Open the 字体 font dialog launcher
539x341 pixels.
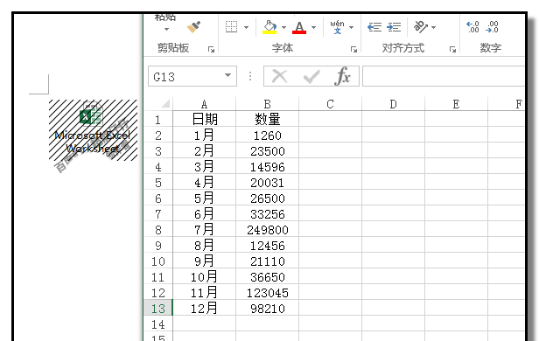tap(353, 50)
